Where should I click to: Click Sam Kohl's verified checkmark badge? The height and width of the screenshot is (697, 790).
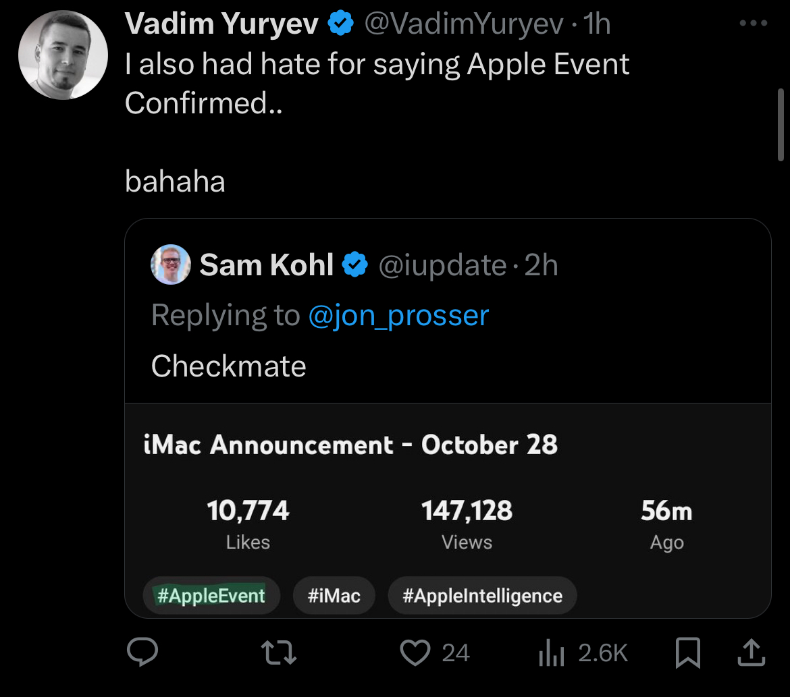coord(354,265)
